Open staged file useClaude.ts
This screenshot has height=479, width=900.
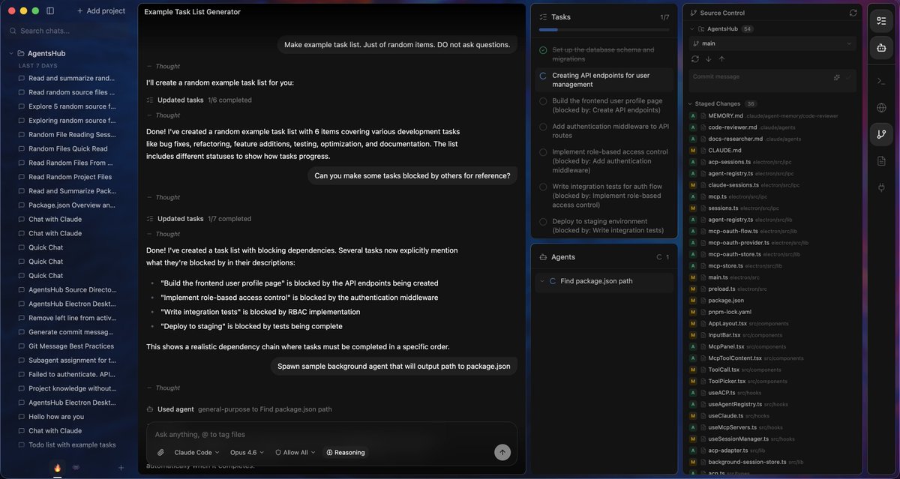(772, 415)
